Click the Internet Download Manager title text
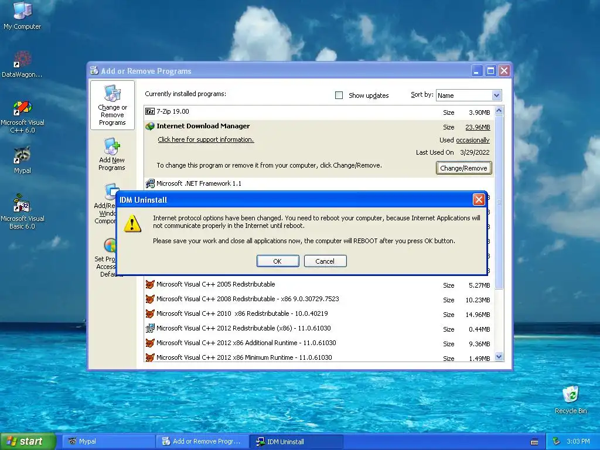This screenshot has width=600, height=450. [x=203, y=126]
